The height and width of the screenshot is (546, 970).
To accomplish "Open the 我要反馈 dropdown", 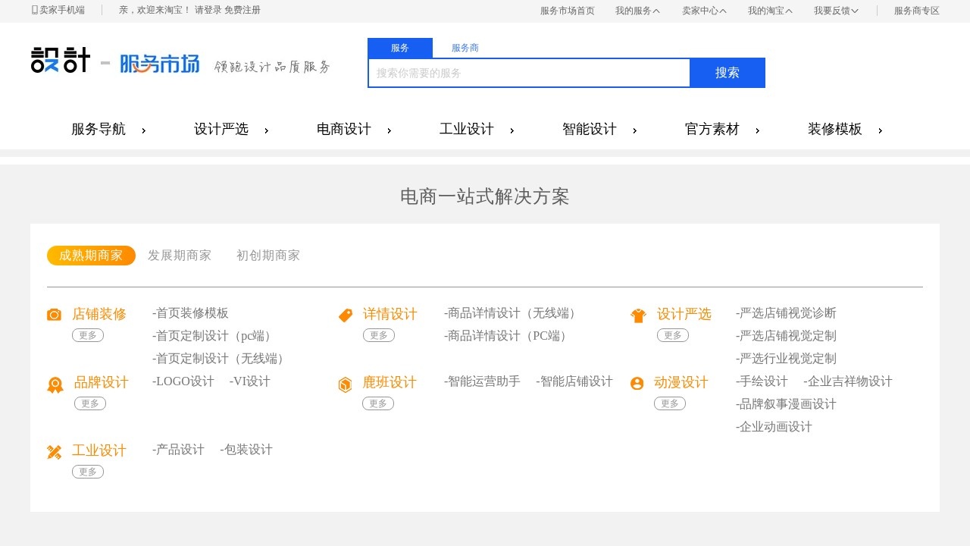I will (836, 11).
